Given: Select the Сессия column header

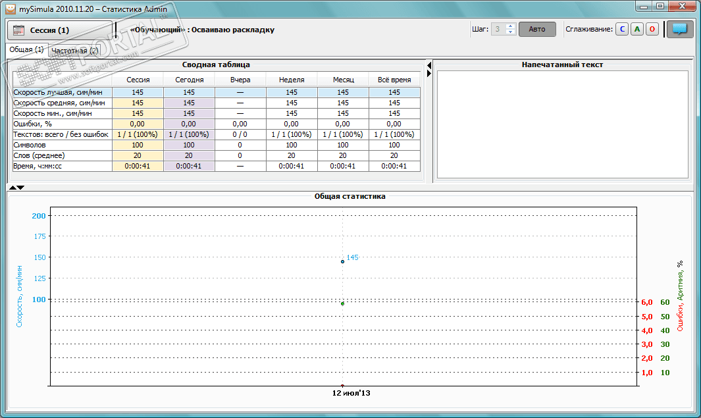Looking at the screenshot, I should click(138, 80).
